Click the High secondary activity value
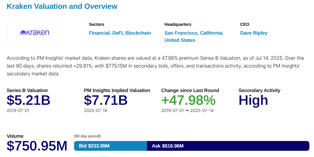Image resolution: width=314 pixels, height=157 pixels. click(253, 100)
